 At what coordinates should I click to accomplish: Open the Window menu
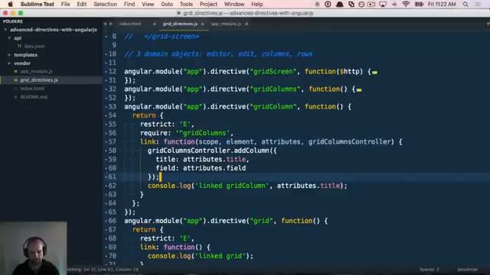tap(234, 4)
